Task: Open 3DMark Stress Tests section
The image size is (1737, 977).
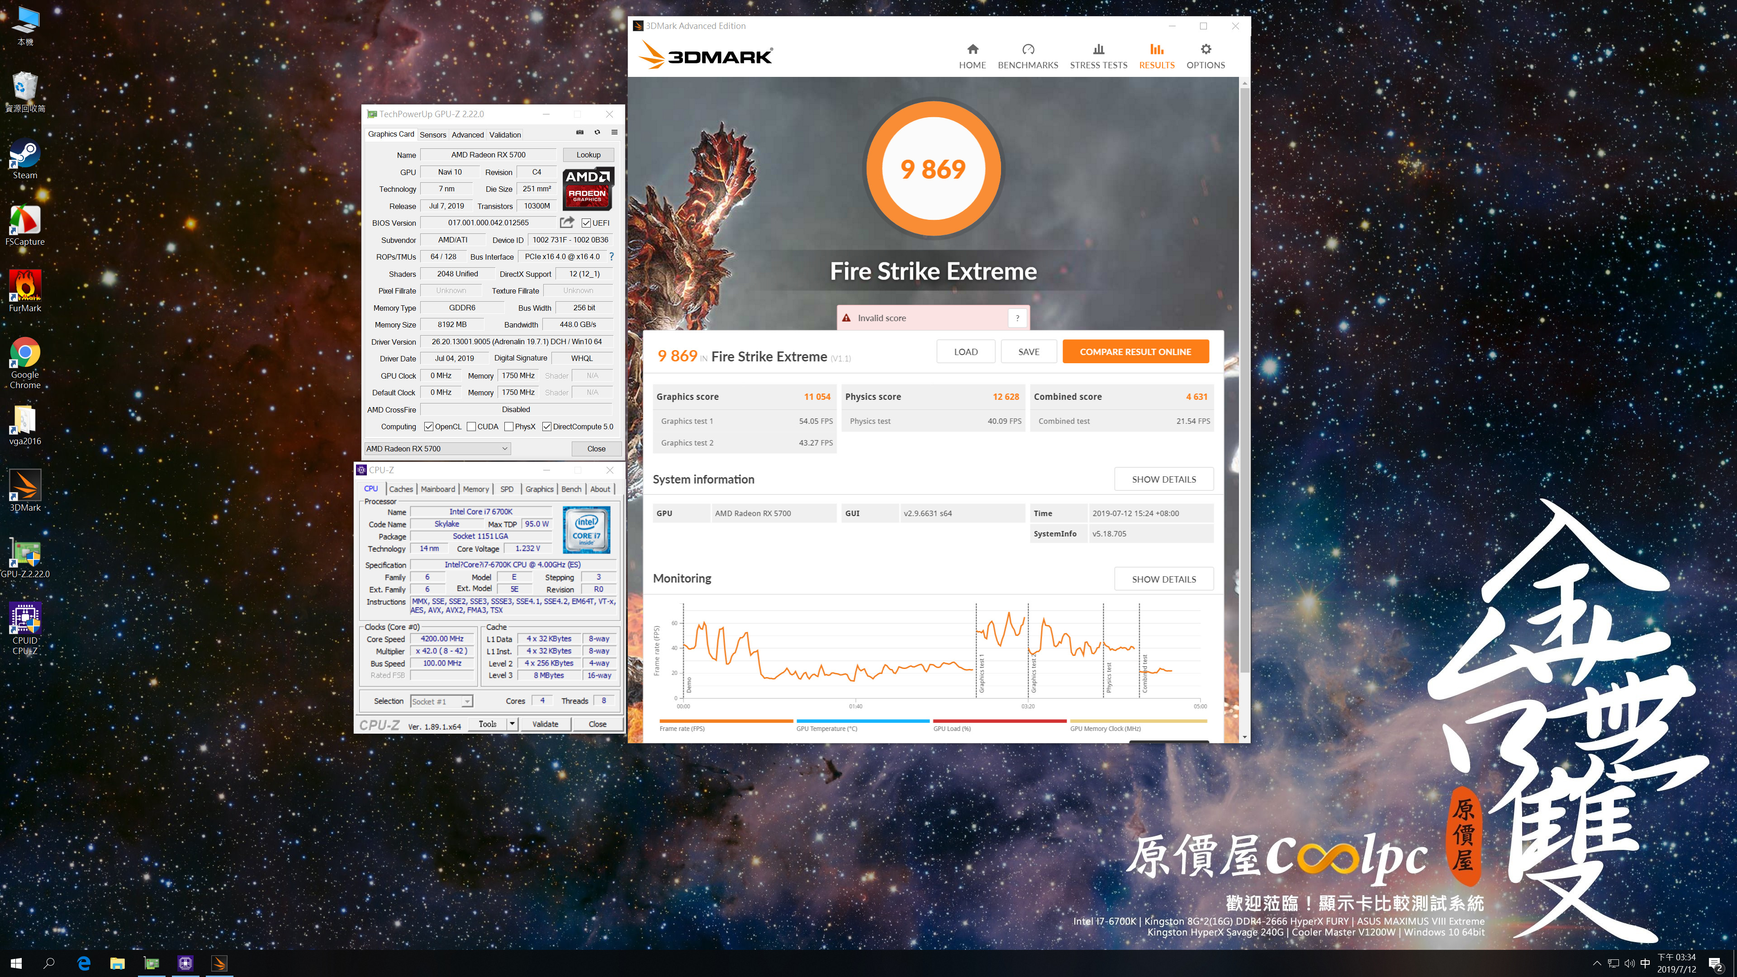Action: point(1098,57)
